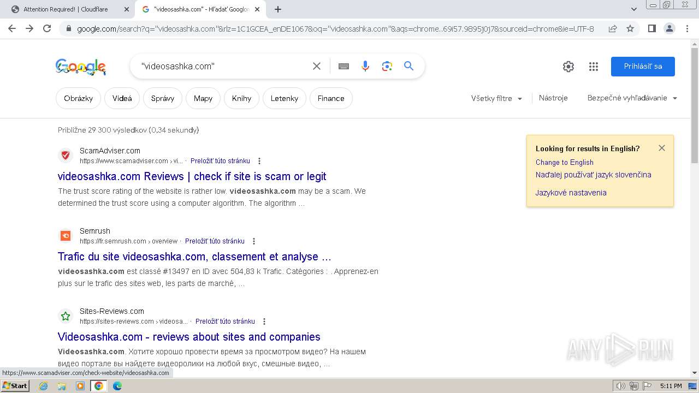The width and height of the screenshot is (699, 393).
Task: Open Microsoft Edge from the taskbar
Action: pos(117,386)
